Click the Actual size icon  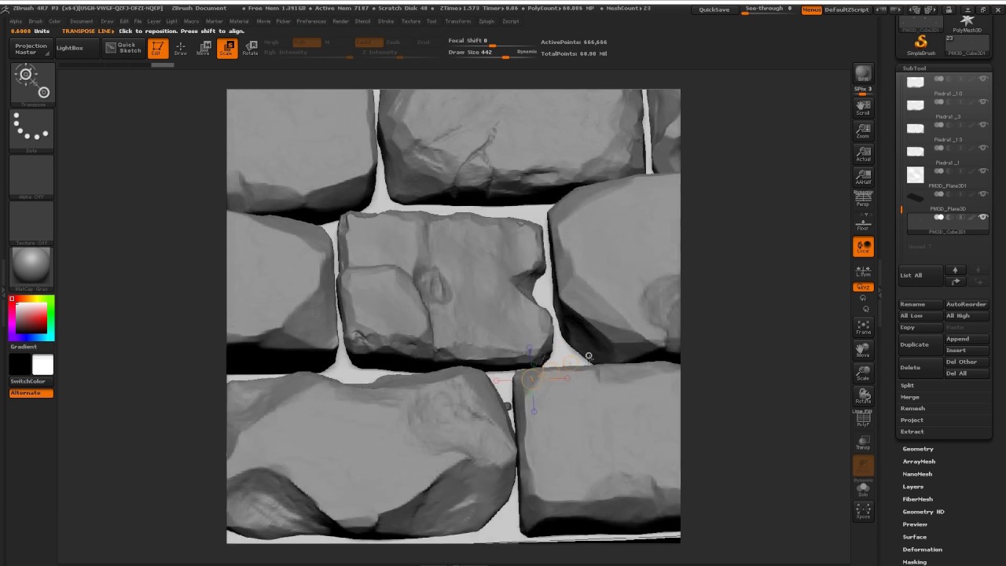click(863, 154)
